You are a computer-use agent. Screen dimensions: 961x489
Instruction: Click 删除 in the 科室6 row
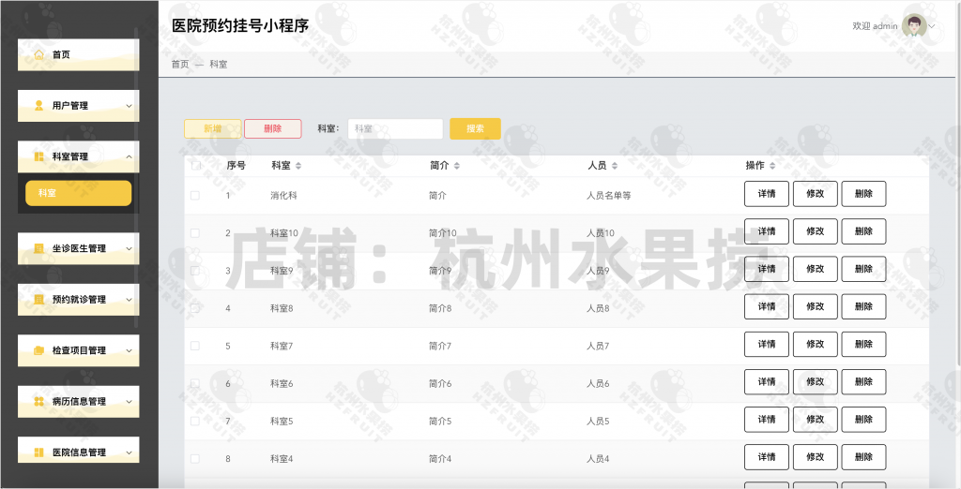[x=863, y=382]
